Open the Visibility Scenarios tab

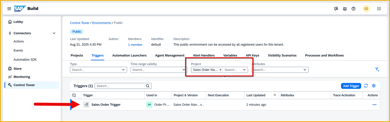click(282, 55)
